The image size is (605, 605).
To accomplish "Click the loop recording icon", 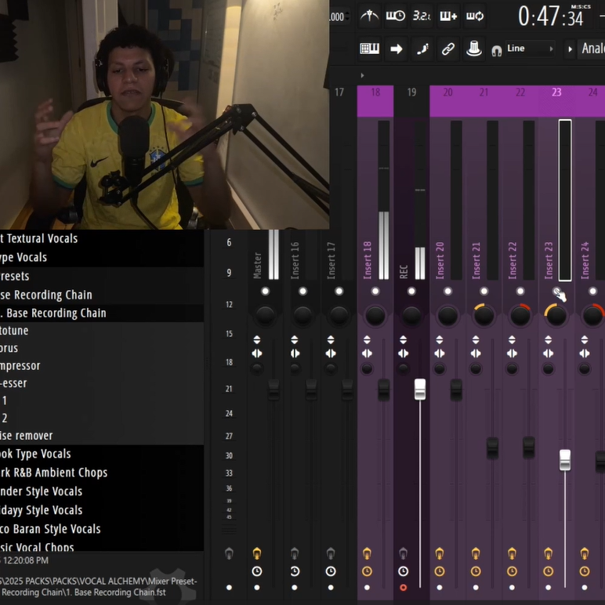I will [474, 16].
